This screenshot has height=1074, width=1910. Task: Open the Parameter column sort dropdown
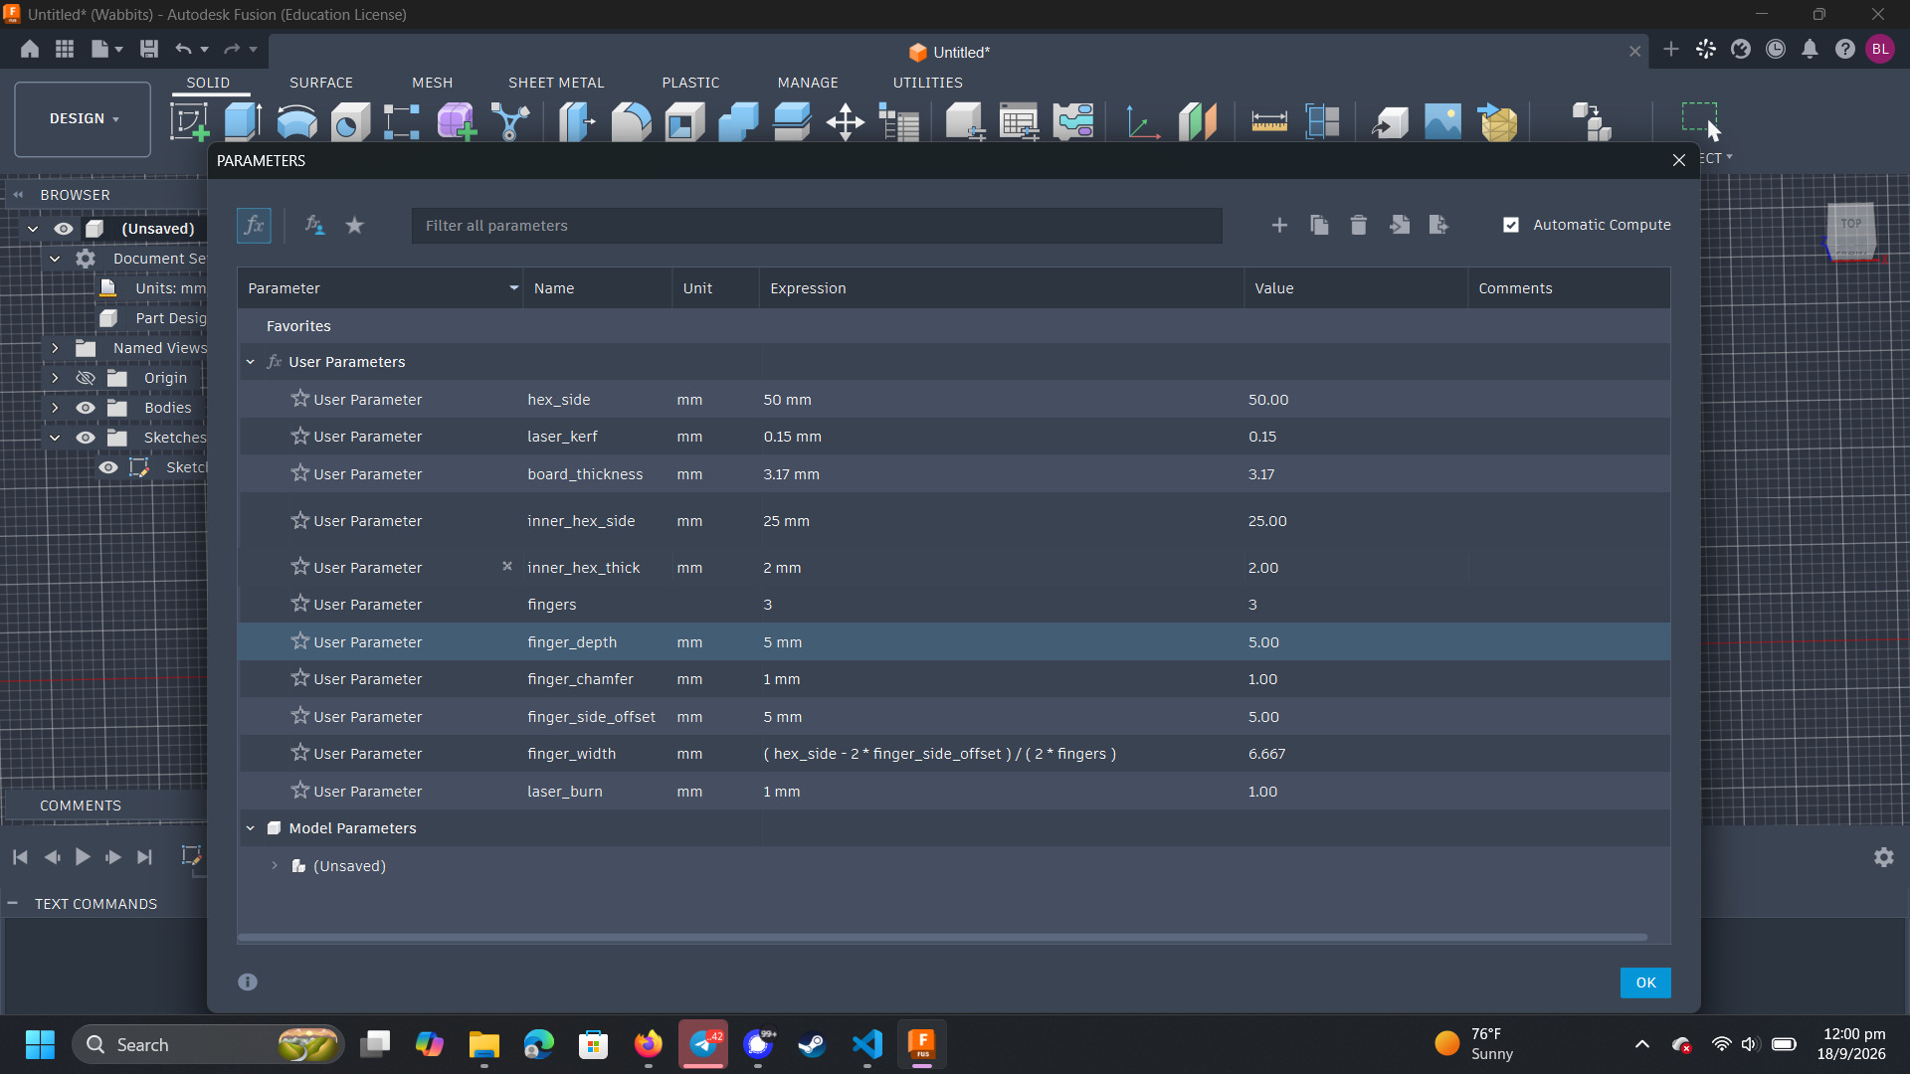point(513,288)
